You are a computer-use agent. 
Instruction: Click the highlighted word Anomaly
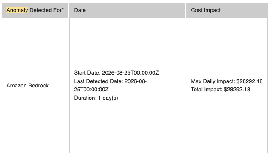(17, 10)
